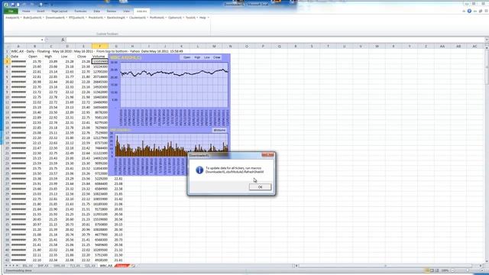The image size is (489, 275).
Task: Switch to the Insert ribbon tab
Action: [x=40, y=11]
